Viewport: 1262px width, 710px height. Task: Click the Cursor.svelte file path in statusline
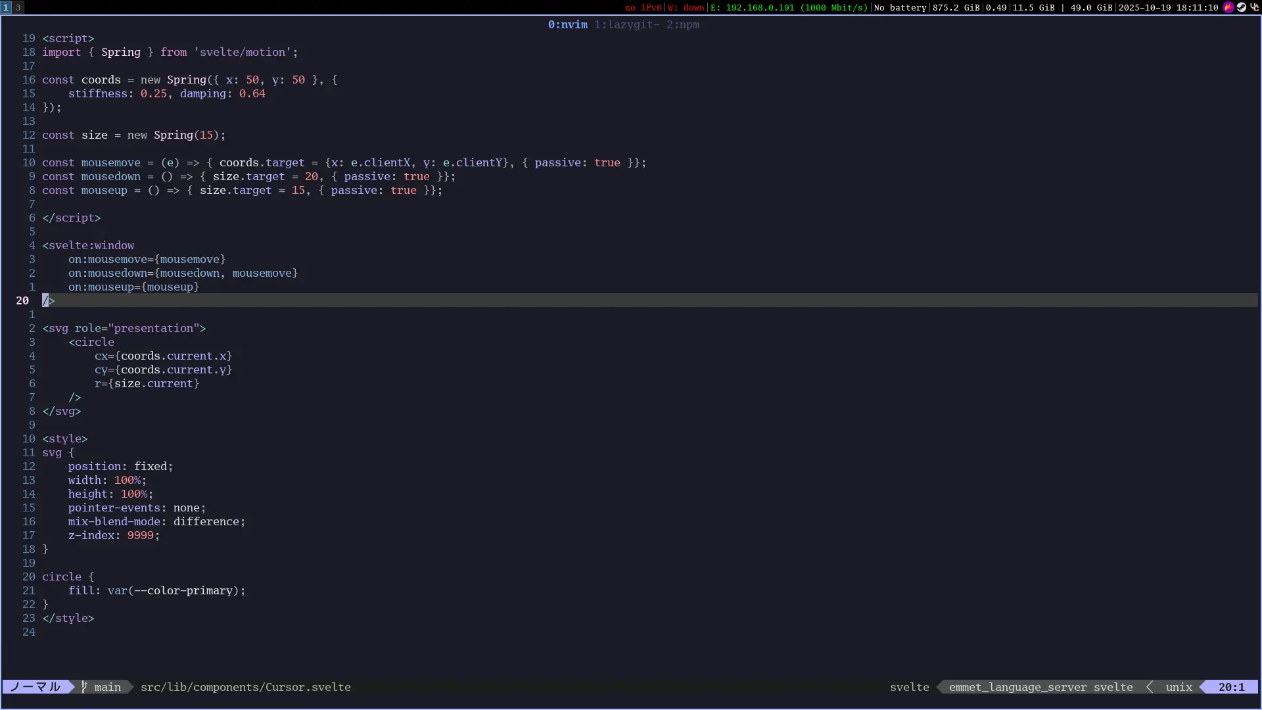245,687
